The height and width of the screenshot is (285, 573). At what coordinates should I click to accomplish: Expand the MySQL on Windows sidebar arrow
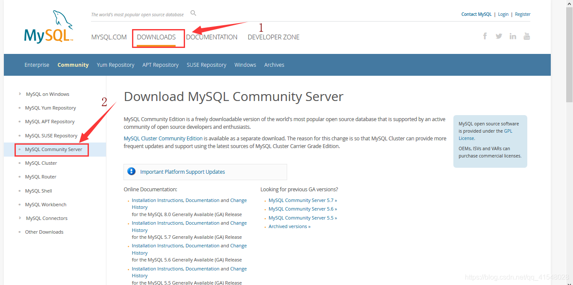[x=20, y=94]
